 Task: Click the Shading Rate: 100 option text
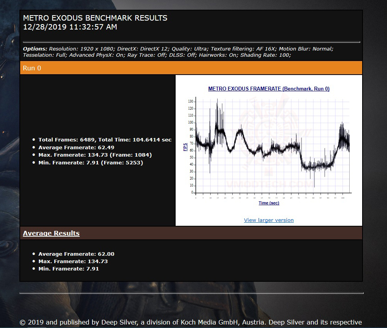[266, 55]
